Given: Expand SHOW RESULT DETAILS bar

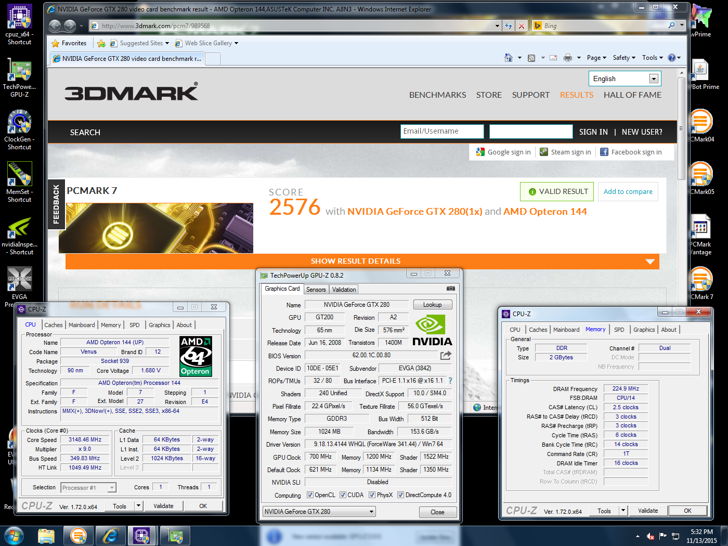Looking at the screenshot, I should pyautogui.click(x=362, y=261).
